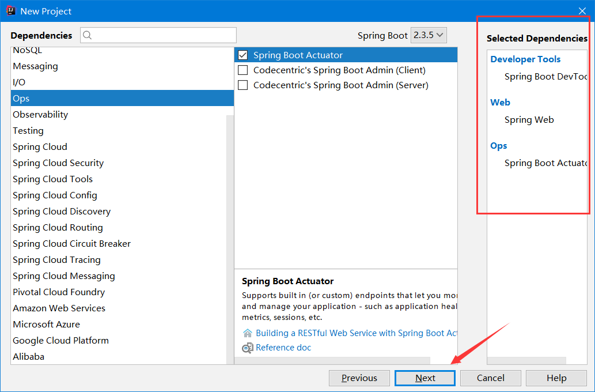Screen dimensions: 595x392
Task: Open Help for this dialog
Action: pyautogui.click(x=556, y=378)
